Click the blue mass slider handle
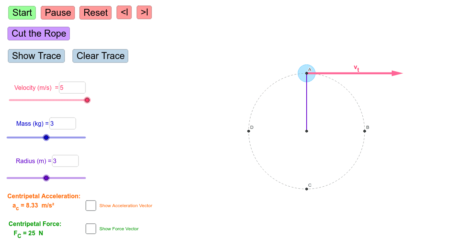The height and width of the screenshot is (243, 464). click(x=46, y=137)
